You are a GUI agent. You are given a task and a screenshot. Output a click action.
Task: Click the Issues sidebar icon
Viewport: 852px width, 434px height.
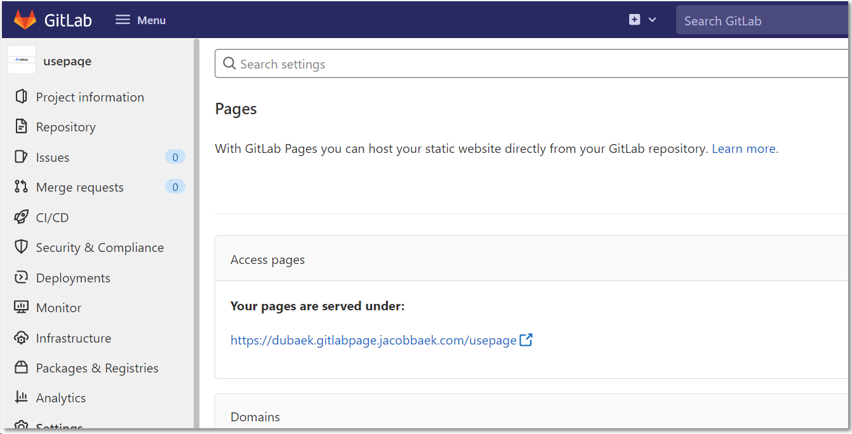(21, 157)
